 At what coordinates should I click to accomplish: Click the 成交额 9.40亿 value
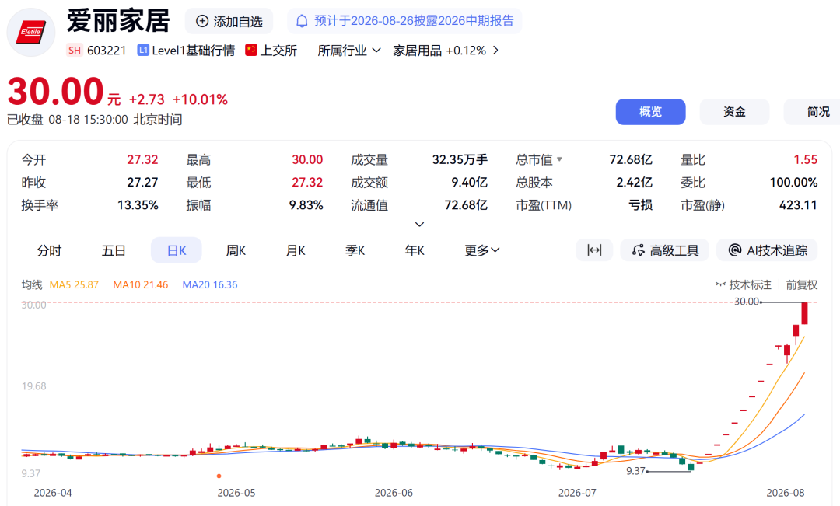click(469, 183)
